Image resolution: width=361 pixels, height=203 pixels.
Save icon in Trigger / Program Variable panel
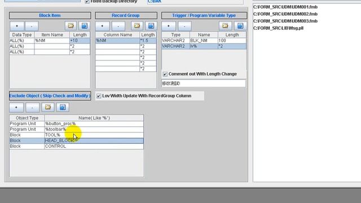[240, 26]
